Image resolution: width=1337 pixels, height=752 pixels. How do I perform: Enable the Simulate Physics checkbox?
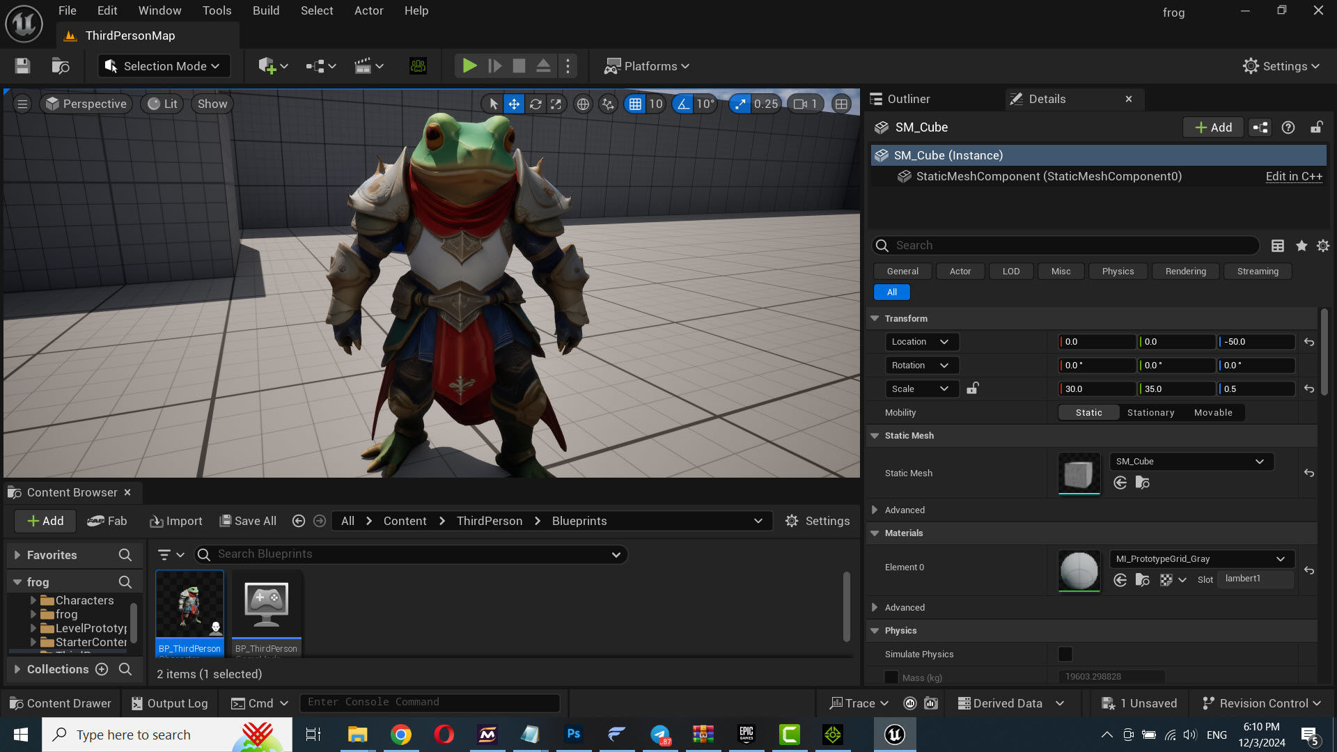[1065, 655]
